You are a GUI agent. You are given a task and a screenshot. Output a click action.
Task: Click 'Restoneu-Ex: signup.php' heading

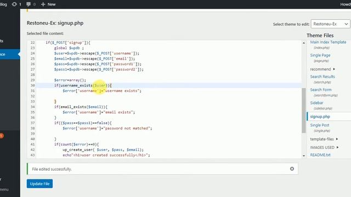[55, 23]
